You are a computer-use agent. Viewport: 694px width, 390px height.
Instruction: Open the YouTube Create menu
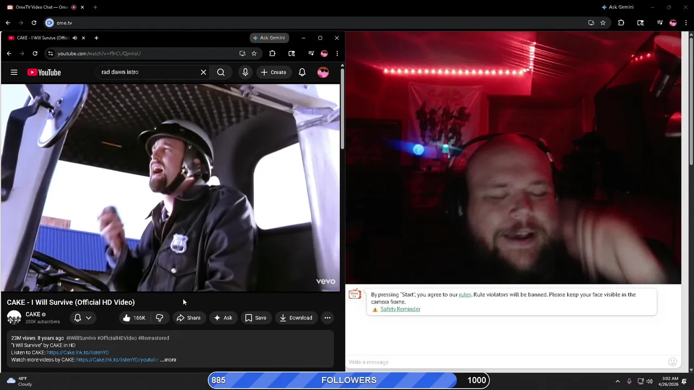[273, 72]
